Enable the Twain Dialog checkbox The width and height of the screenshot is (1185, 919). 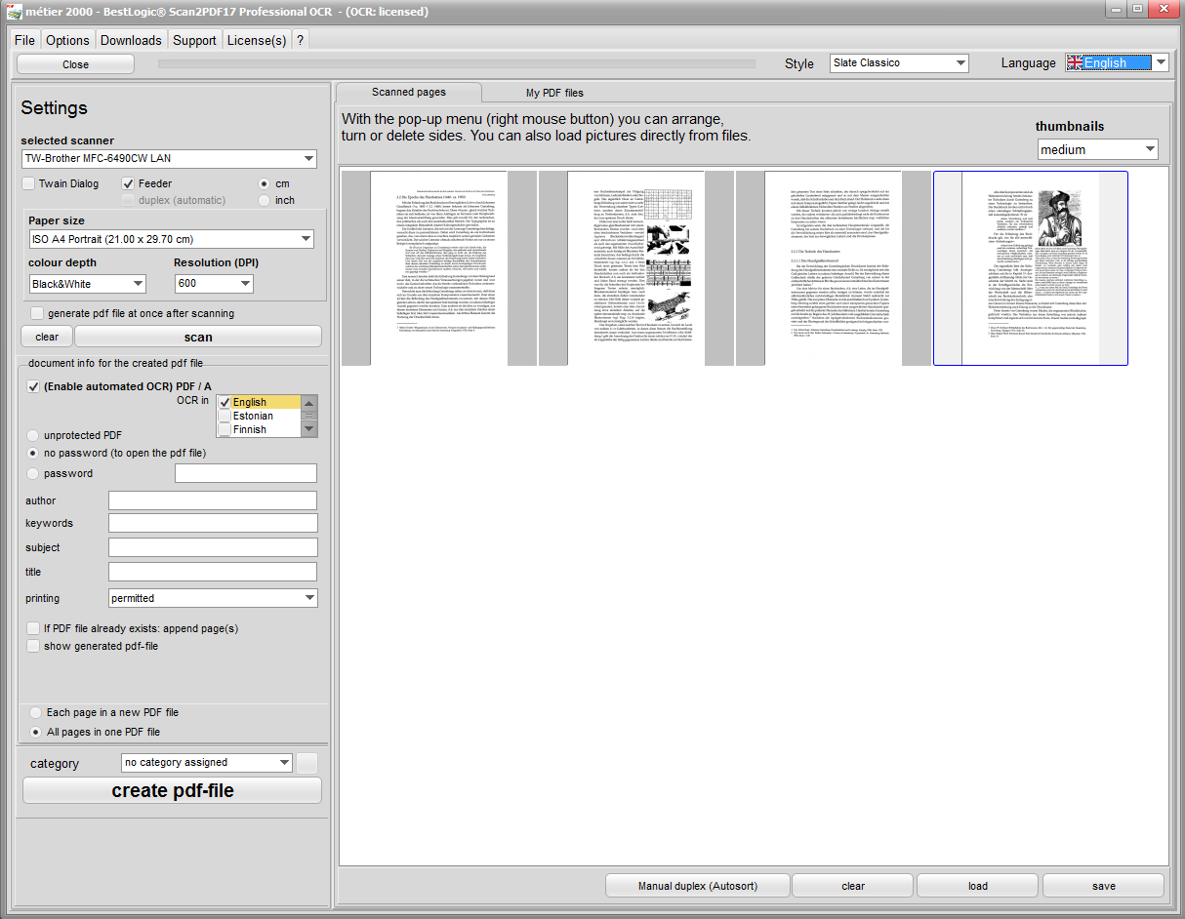tap(29, 183)
